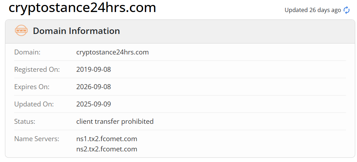
Task: Click blank space at the end of Status row
Action: (x=266, y=121)
